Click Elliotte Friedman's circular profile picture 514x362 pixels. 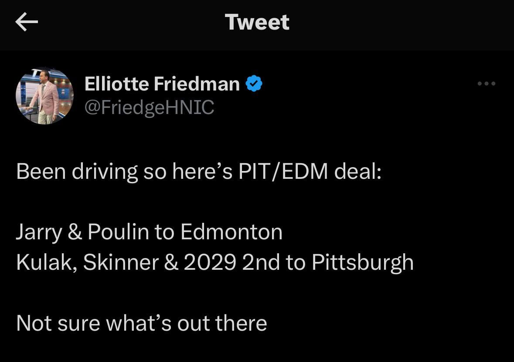(44, 96)
